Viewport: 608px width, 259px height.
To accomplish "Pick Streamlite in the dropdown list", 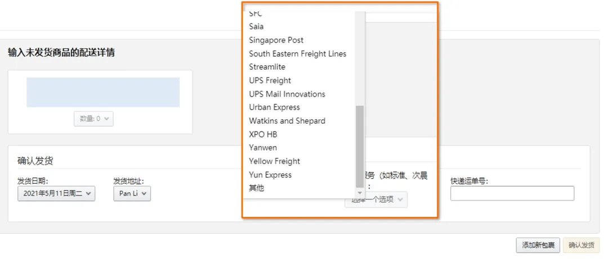I will point(267,67).
